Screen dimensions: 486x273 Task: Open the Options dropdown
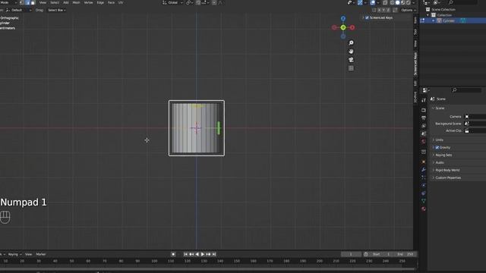click(x=409, y=10)
